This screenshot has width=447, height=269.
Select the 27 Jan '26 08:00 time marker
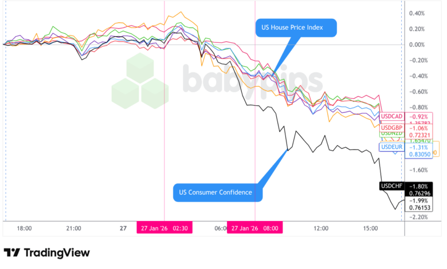pos(254,228)
